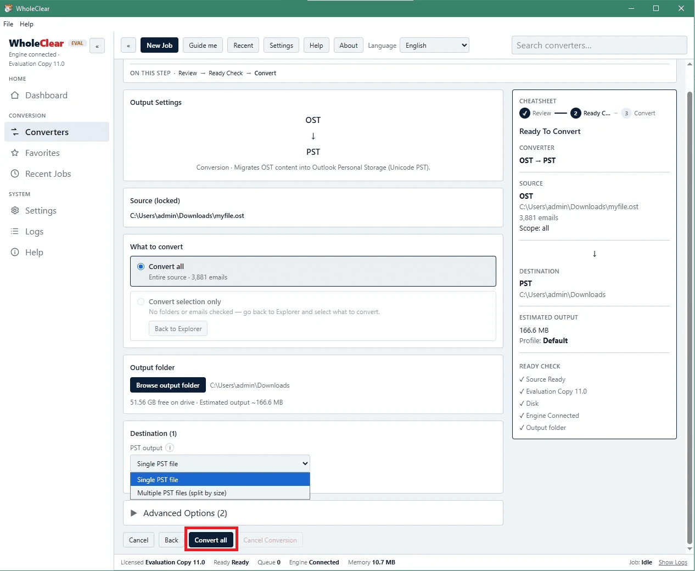Click the PST output info icon
Image resolution: width=695 pixels, height=571 pixels.
click(x=170, y=448)
